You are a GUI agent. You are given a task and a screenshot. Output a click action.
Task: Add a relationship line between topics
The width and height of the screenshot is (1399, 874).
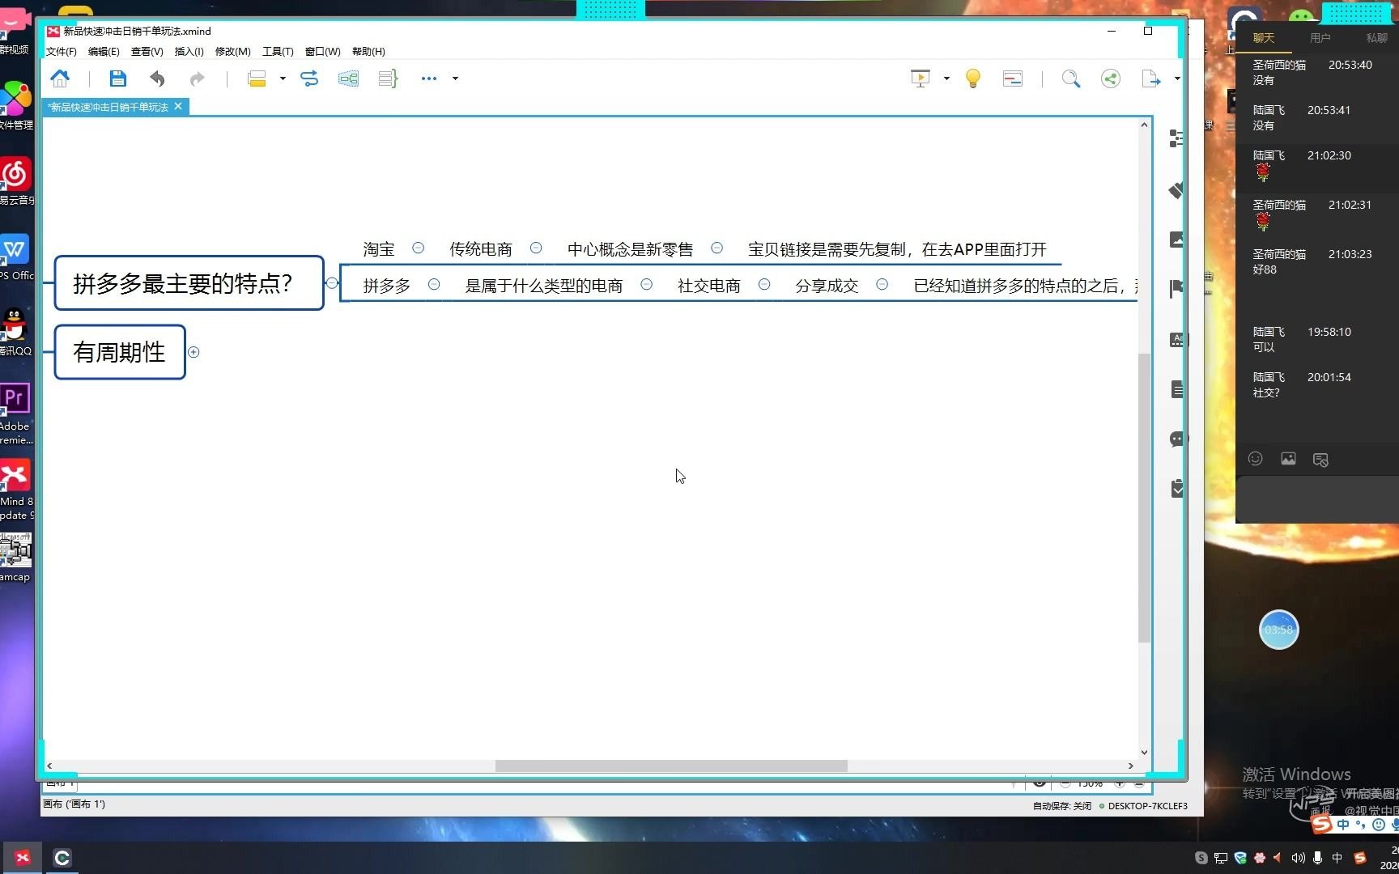[x=309, y=78]
